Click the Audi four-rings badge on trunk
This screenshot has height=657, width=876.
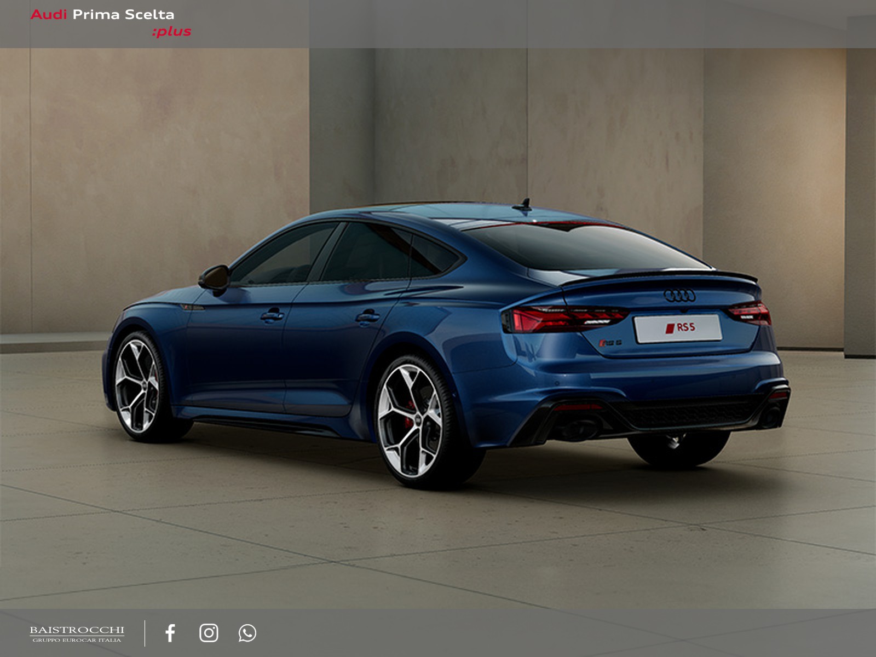pos(679,296)
